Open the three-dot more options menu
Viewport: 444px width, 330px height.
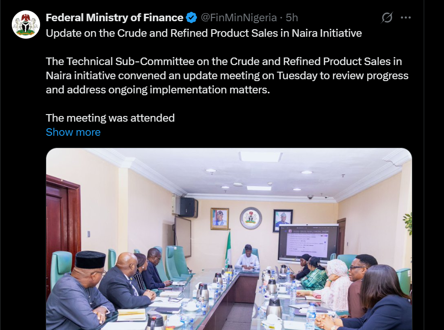click(x=405, y=18)
